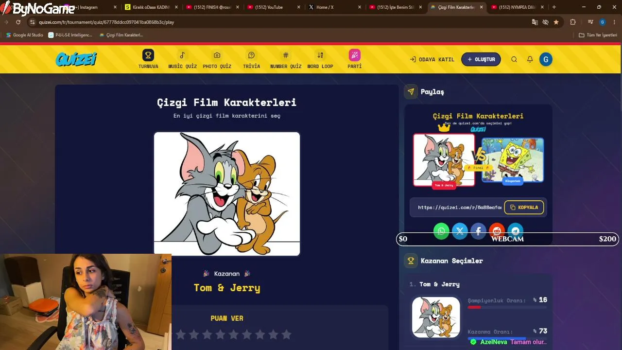
Task: Click the PUAN VER label
Action: [227, 318]
